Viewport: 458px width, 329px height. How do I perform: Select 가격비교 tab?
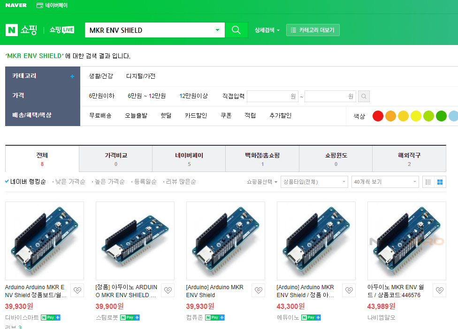click(x=115, y=159)
